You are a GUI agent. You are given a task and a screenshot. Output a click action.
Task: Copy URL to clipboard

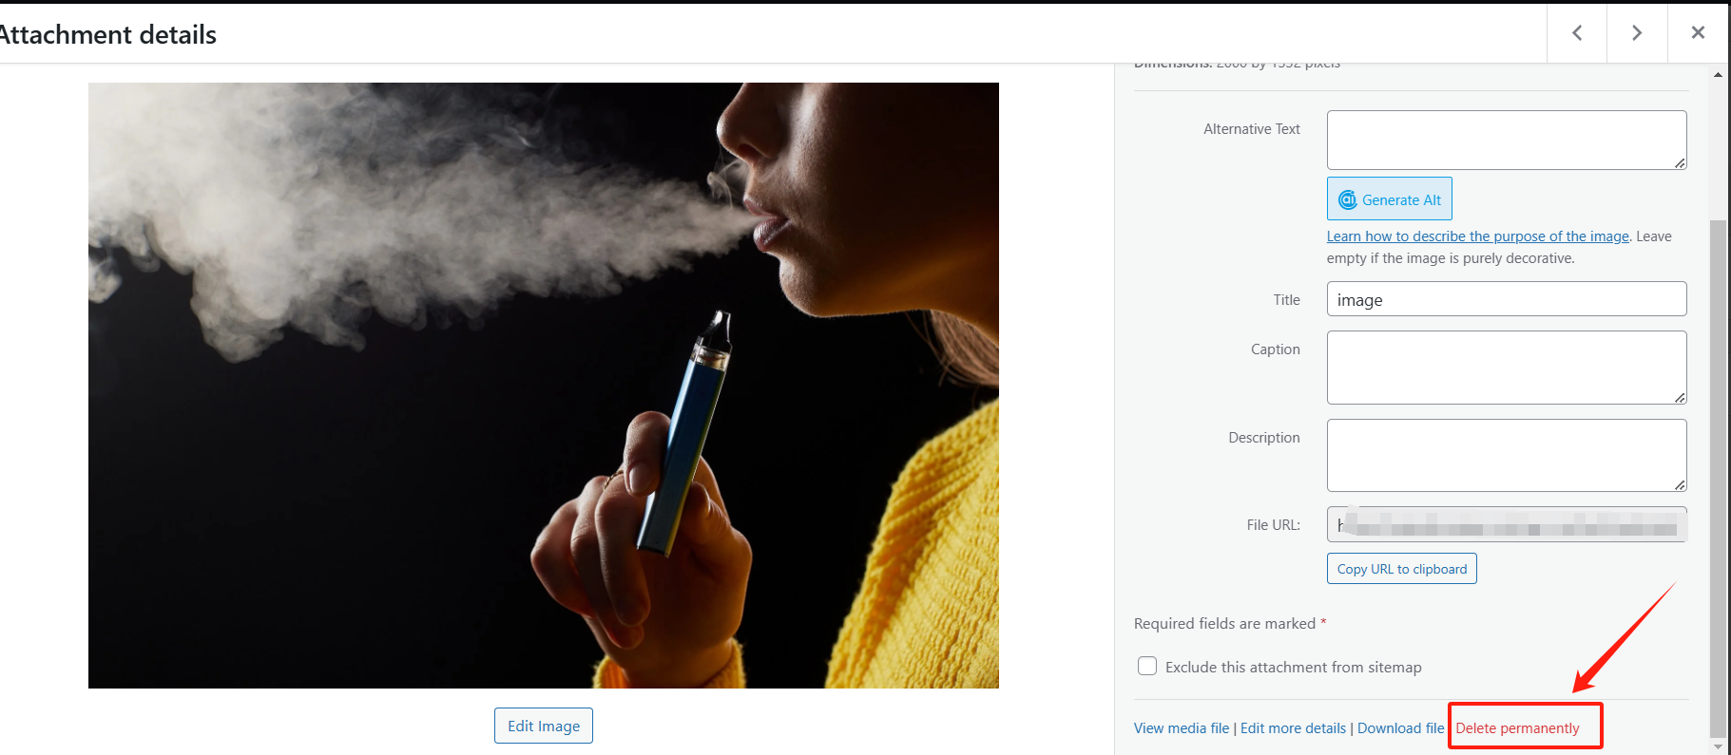coord(1401,569)
